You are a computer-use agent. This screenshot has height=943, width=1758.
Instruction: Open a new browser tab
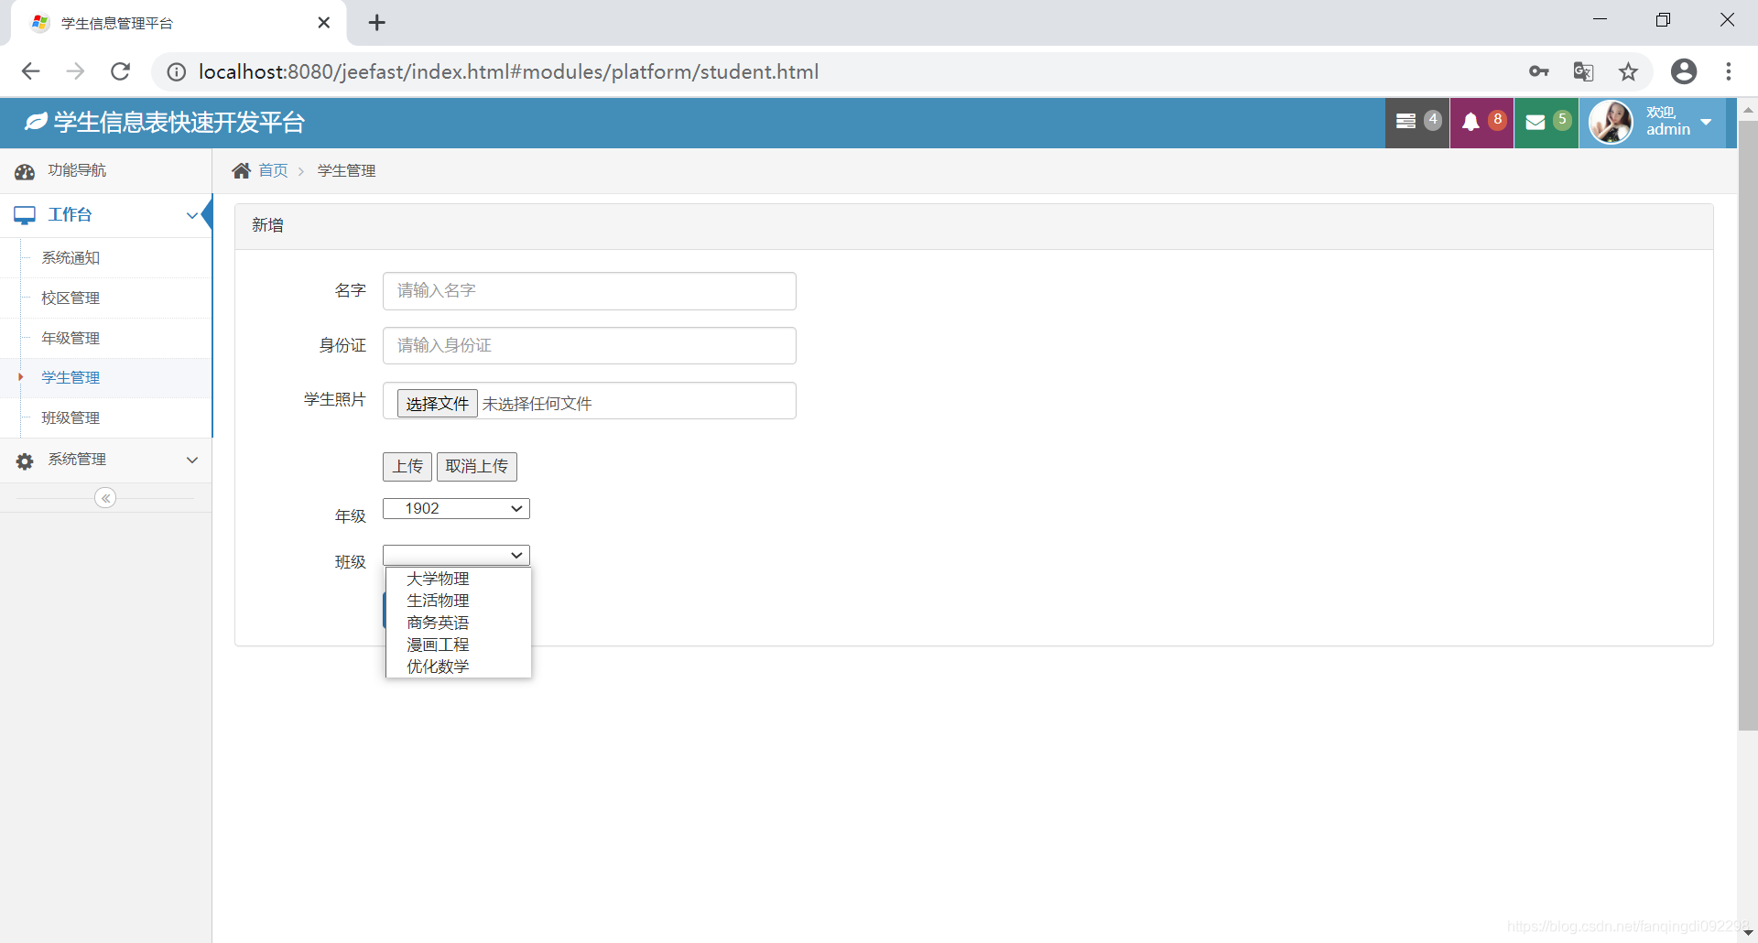point(377,23)
